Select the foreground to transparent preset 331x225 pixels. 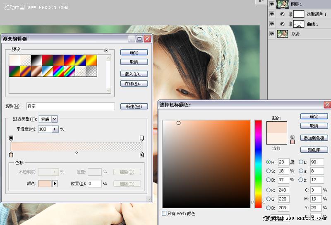click(26, 60)
